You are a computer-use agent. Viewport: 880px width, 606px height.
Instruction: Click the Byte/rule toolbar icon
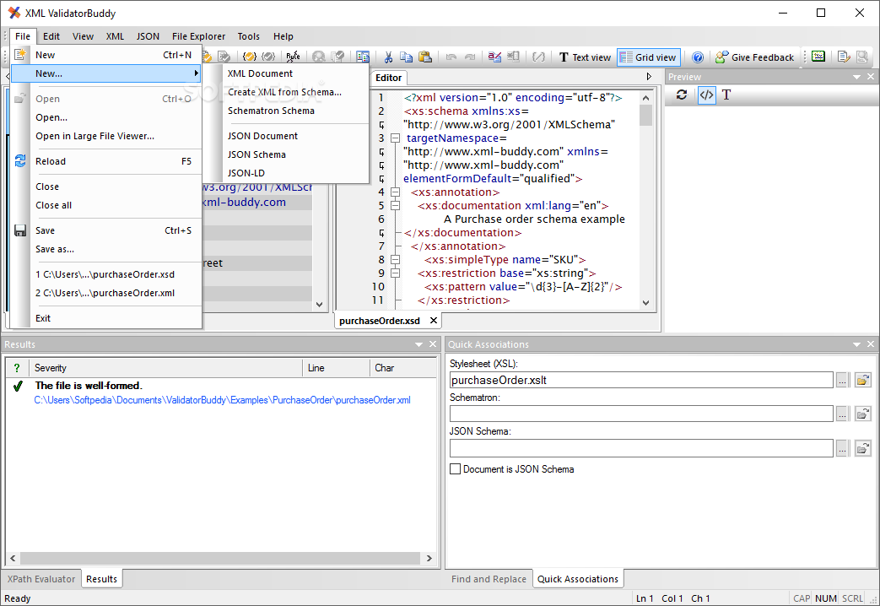coord(293,57)
